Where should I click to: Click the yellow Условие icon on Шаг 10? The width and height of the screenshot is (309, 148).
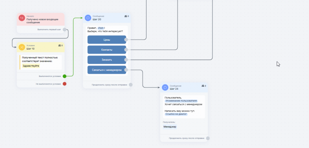click(x=22, y=47)
